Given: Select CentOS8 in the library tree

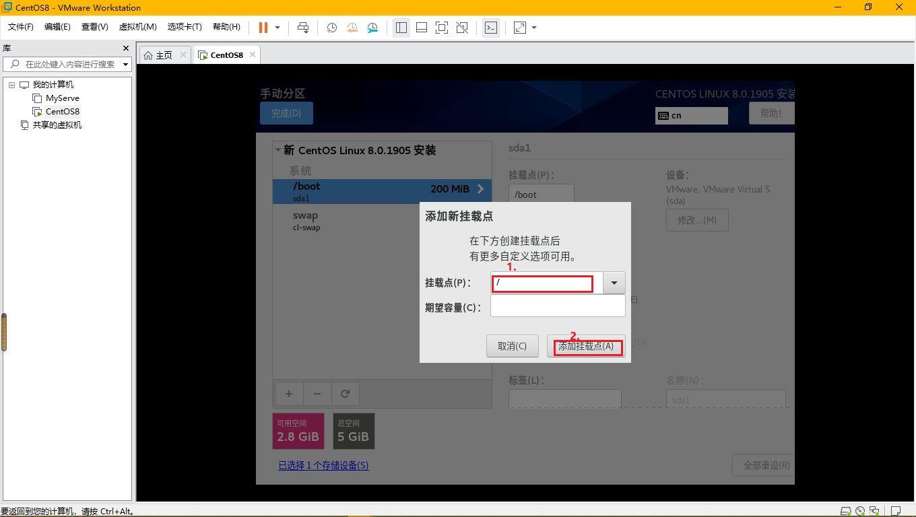Looking at the screenshot, I should pos(62,112).
